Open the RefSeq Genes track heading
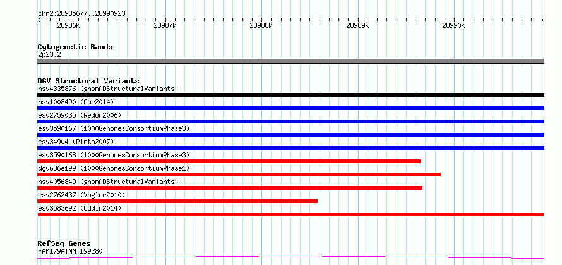Viewport: 562px width, 265px height. [64, 244]
